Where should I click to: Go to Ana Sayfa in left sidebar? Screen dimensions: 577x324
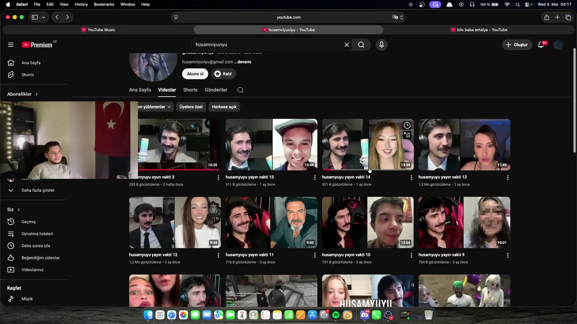[34, 63]
